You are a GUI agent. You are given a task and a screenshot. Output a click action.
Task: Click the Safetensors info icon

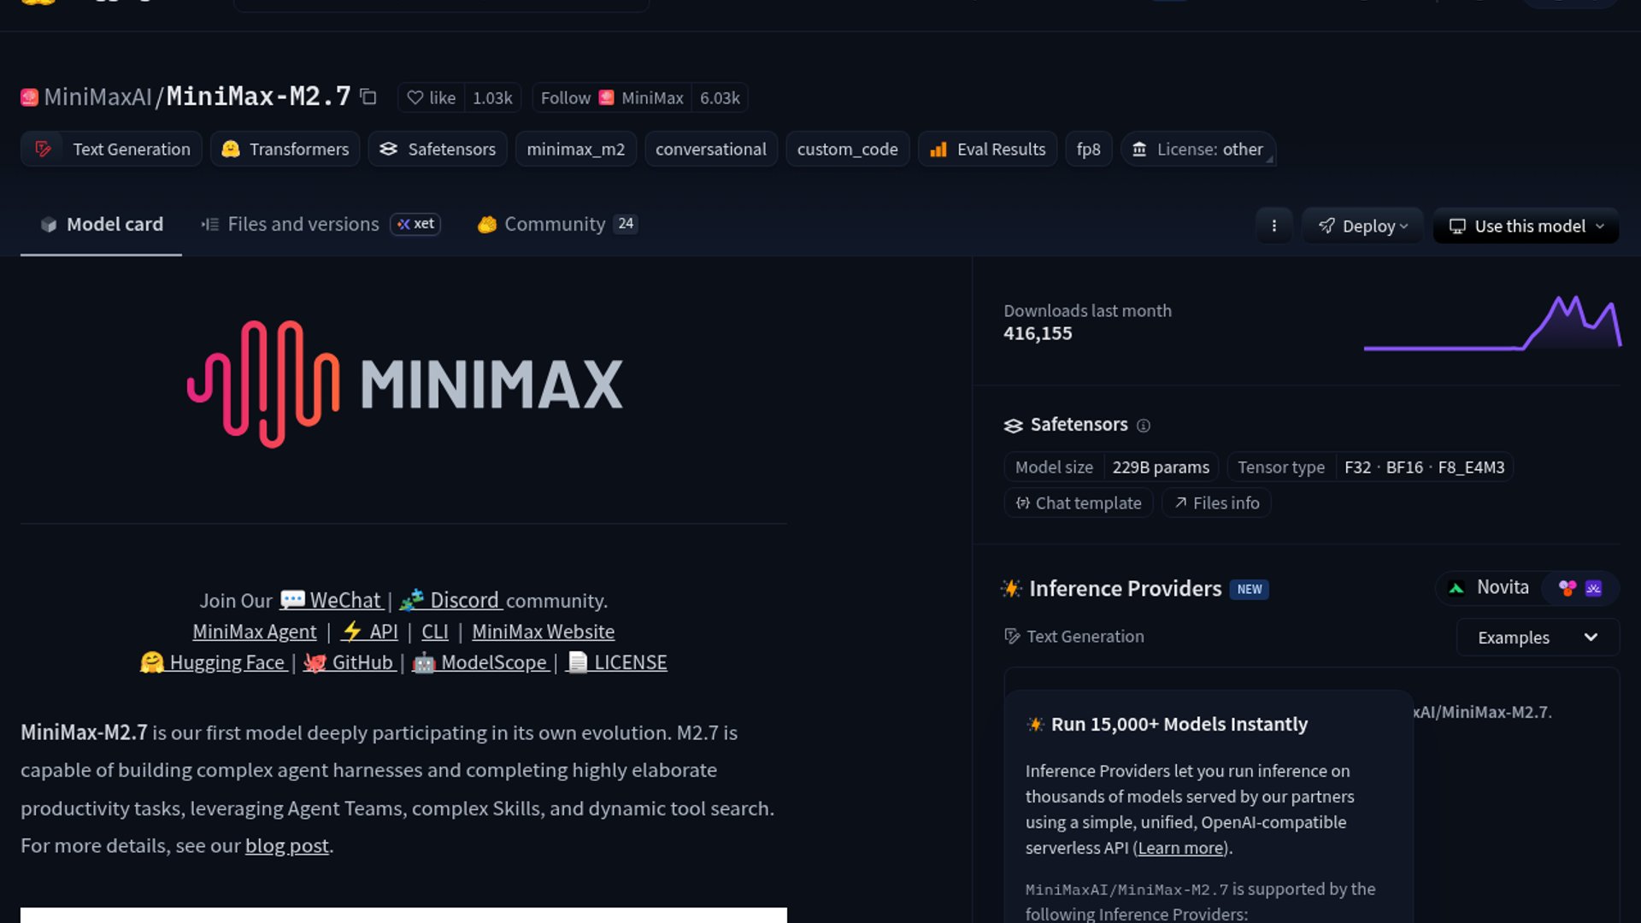coord(1144,426)
